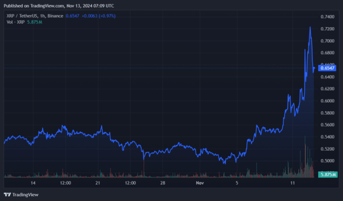Click the TradingView logo icon at bottom-left
Image resolution: width=343 pixels, height=201 pixels.
click(8, 195)
